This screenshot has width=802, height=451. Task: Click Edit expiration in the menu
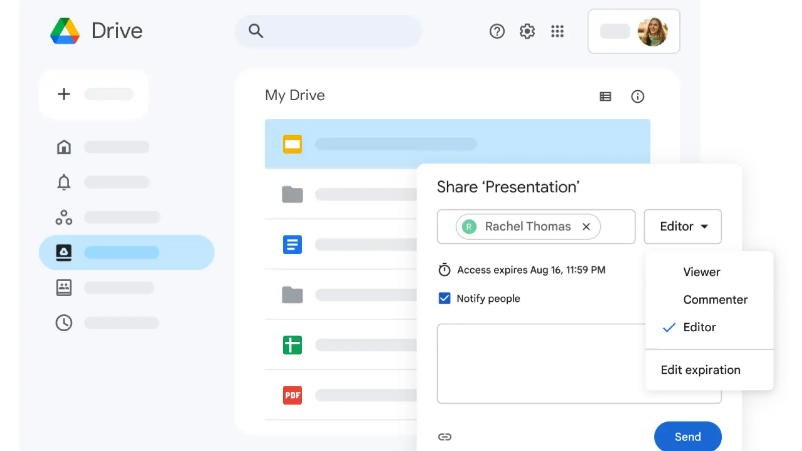click(x=700, y=370)
